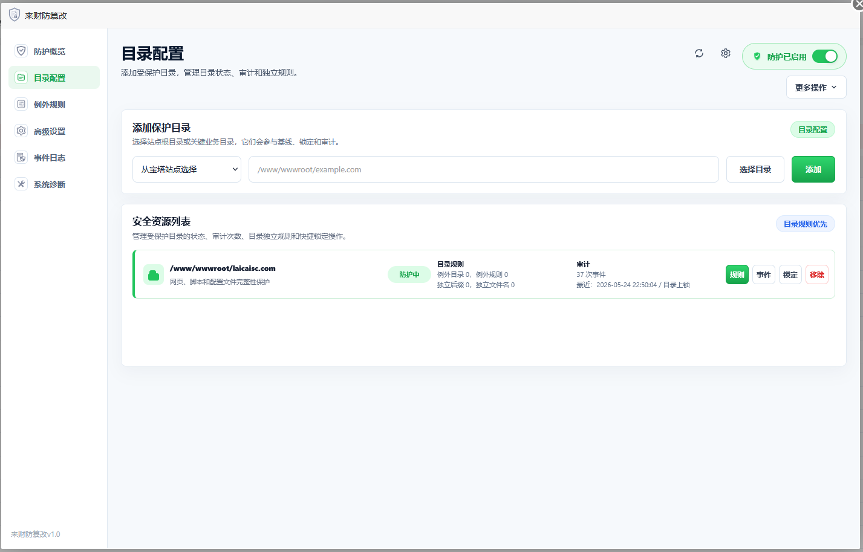Click the 锁定 button
Image resolution: width=863 pixels, height=552 pixels.
coord(790,274)
